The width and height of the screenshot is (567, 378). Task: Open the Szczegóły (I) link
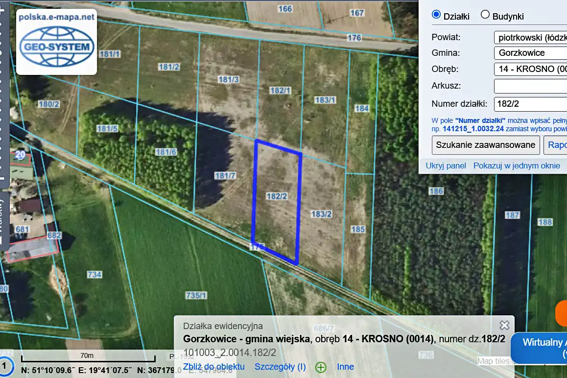280,367
